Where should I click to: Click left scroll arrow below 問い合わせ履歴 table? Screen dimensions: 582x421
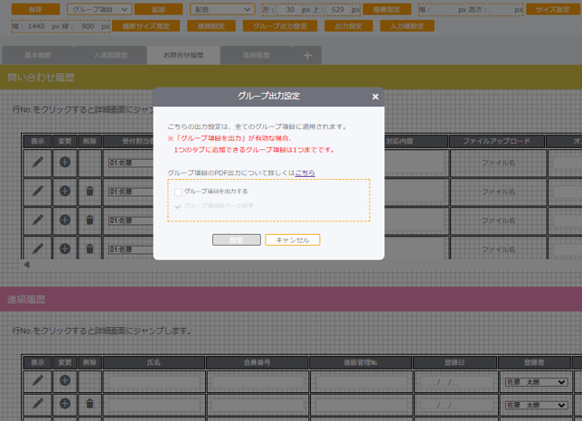click(26, 265)
